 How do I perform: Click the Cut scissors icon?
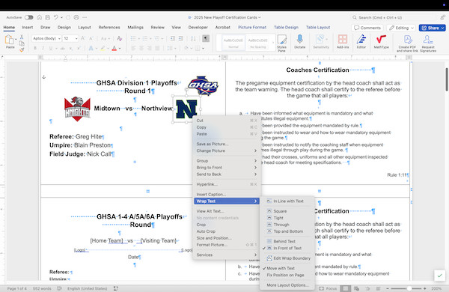pos(22,37)
